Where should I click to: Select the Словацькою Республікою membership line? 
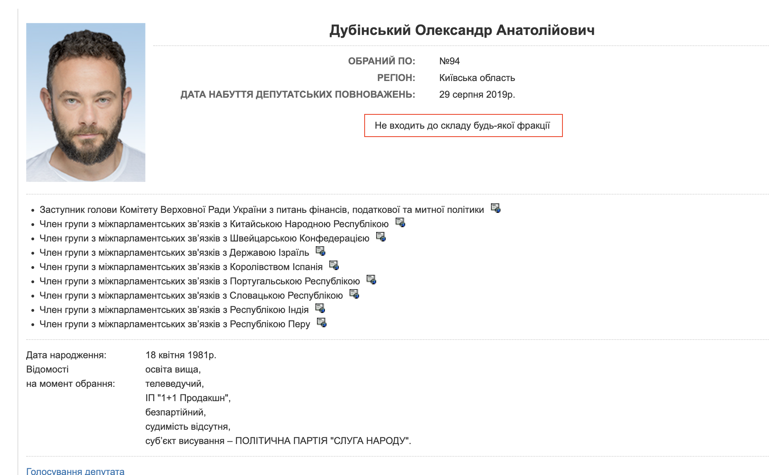click(x=191, y=295)
